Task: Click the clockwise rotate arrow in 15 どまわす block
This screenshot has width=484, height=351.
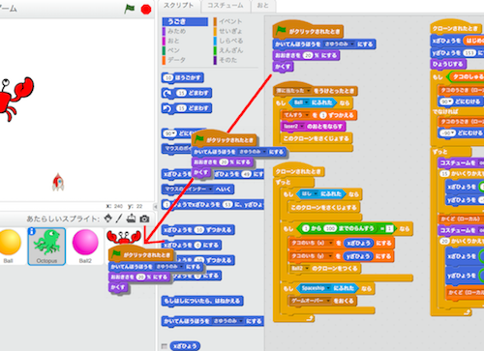Action: pyautogui.click(x=168, y=94)
